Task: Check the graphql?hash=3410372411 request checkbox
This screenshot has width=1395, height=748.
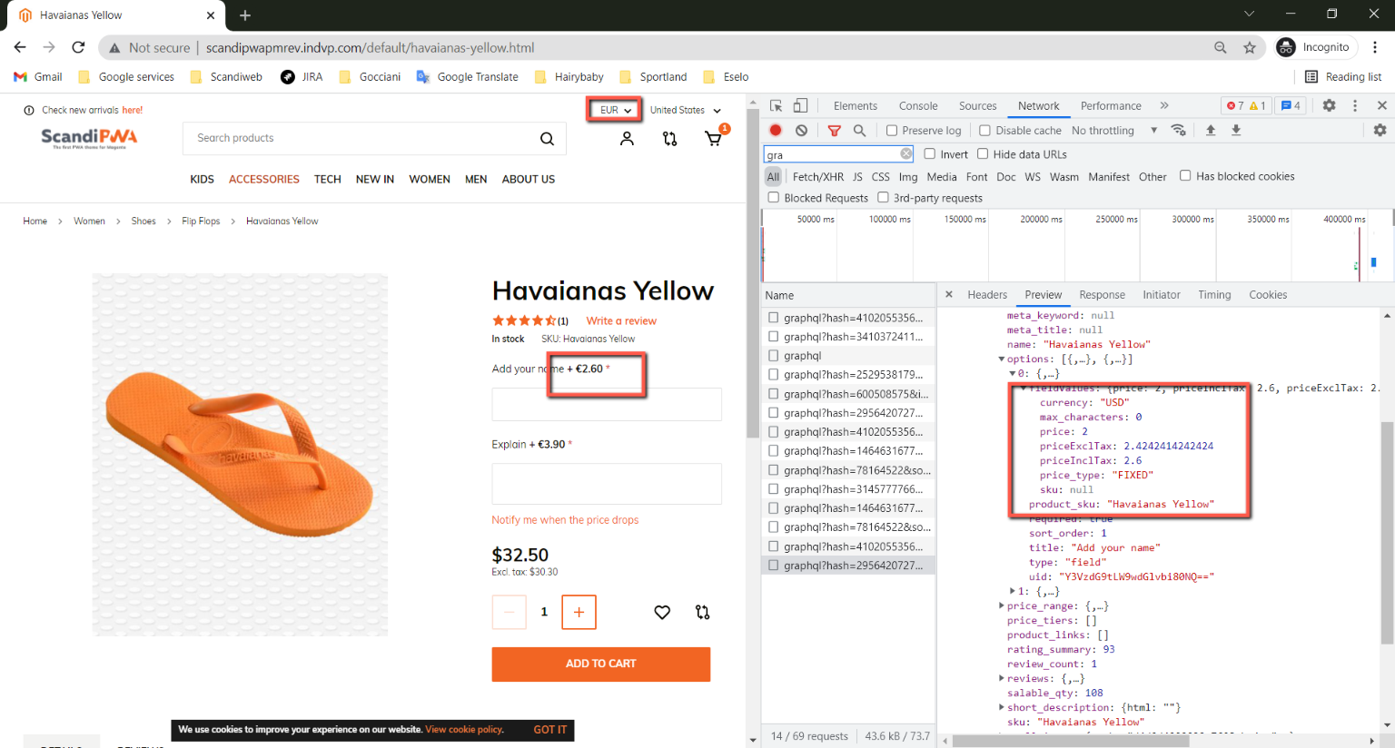Action: 774,337
